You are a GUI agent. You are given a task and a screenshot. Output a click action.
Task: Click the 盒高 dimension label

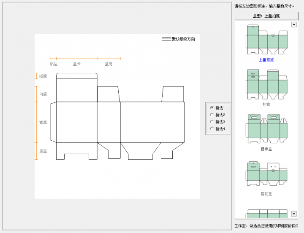coord(43,123)
